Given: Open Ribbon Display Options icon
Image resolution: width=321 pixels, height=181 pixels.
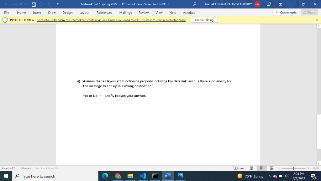Looking at the screenshot, I should click(x=281, y=4).
